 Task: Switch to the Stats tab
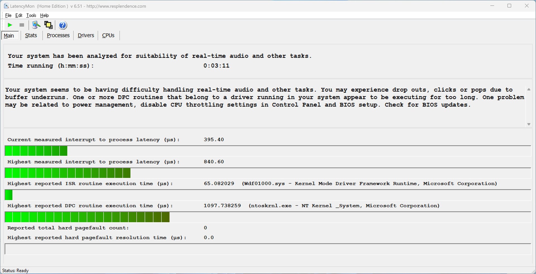(x=31, y=35)
